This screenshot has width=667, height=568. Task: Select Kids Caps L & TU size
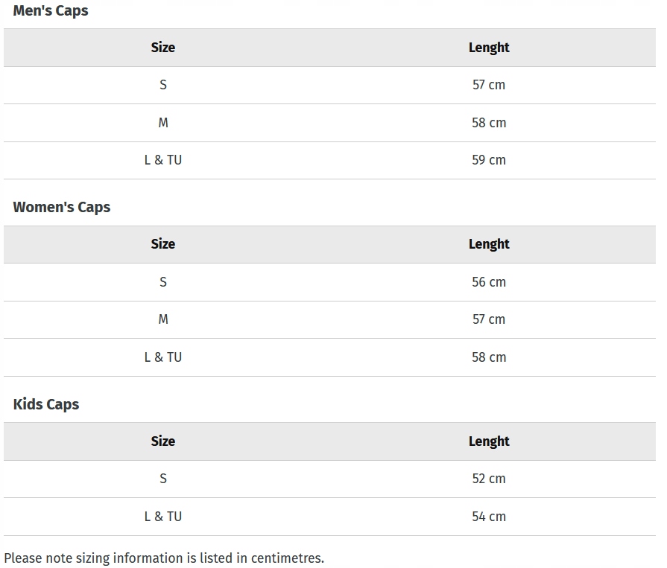(x=163, y=517)
